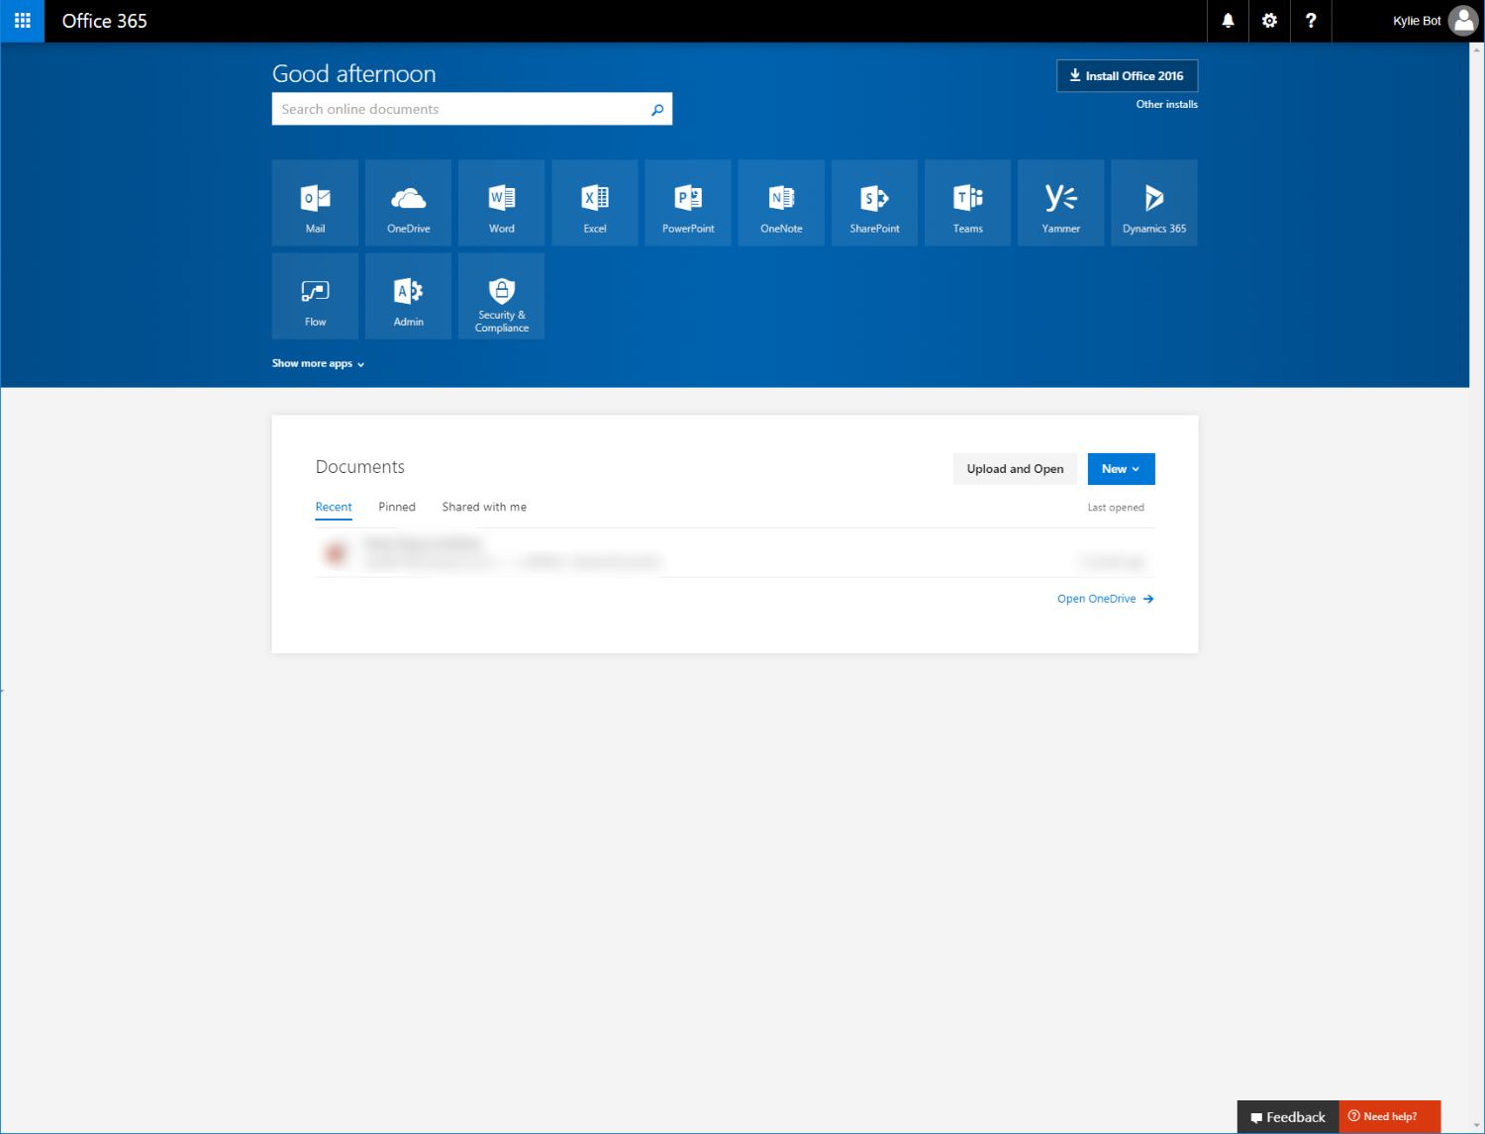Open the blurred recent document row
1485x1134 pixels.
[735, 553]
